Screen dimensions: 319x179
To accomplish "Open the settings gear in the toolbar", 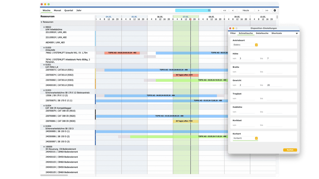I will [275, 11].
